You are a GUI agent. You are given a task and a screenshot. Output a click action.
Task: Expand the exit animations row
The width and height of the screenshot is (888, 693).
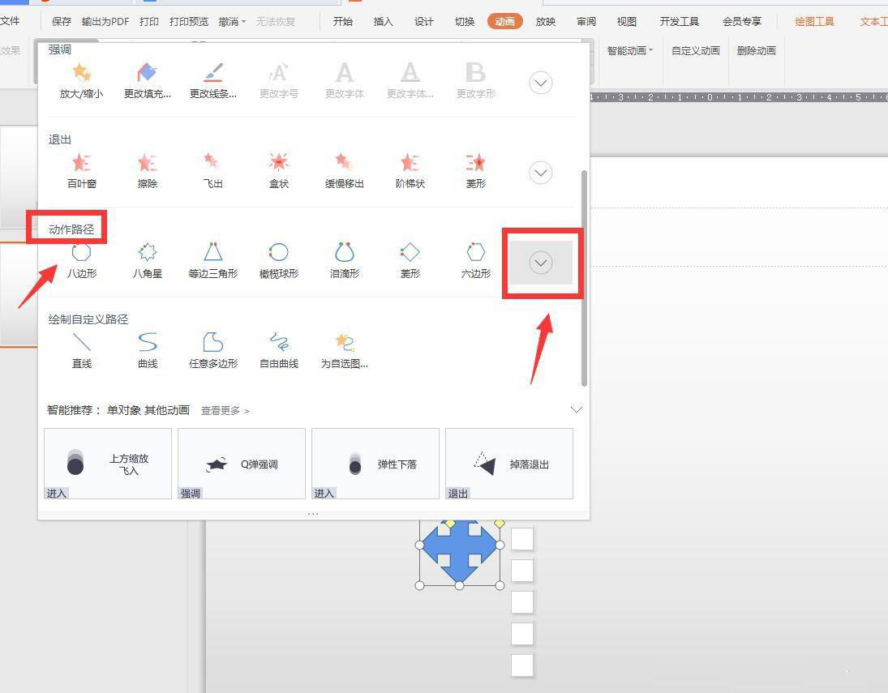tap(540, 172)
